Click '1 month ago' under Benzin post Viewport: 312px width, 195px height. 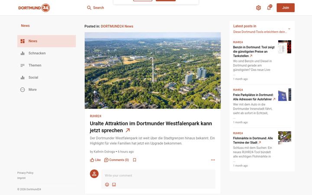(x=240, y=79)
